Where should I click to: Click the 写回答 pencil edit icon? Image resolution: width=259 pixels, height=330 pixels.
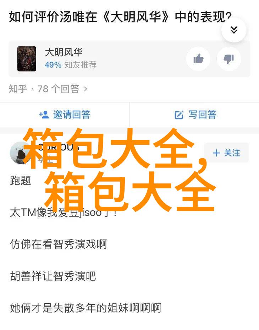pyautogui.click(x=179, y=115)
